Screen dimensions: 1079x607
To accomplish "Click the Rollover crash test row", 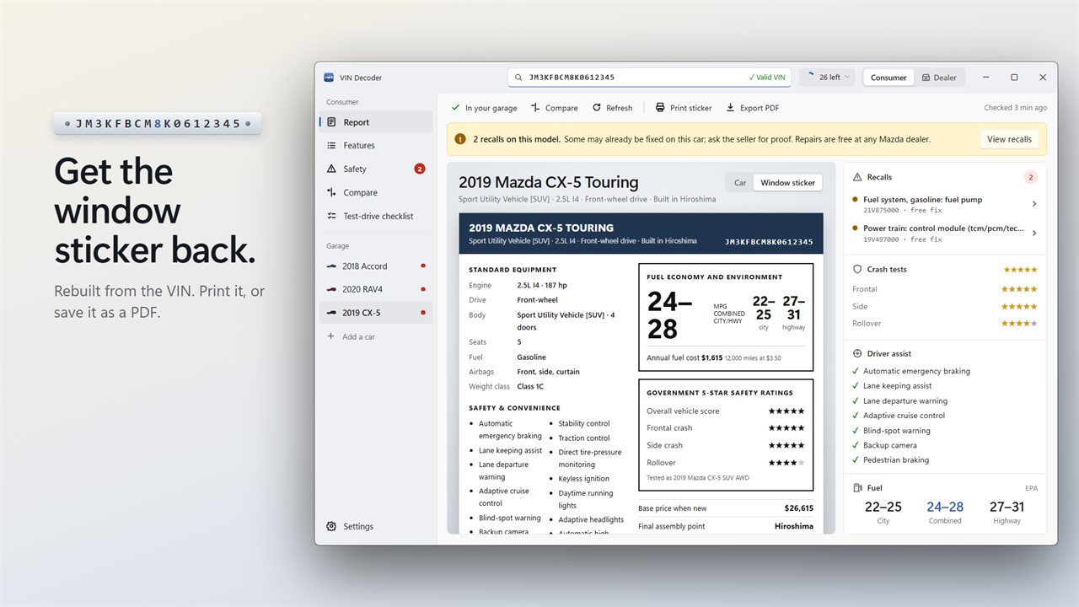I will coord(945,324).
